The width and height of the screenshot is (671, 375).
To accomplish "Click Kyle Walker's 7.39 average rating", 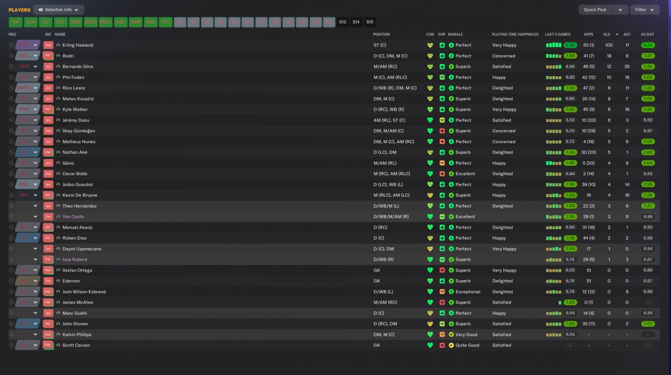I will pos(647,110).
